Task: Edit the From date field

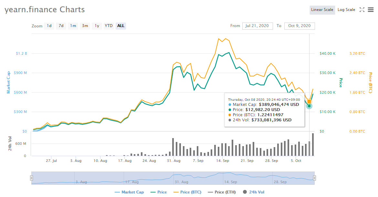Action: coord(257,26)
